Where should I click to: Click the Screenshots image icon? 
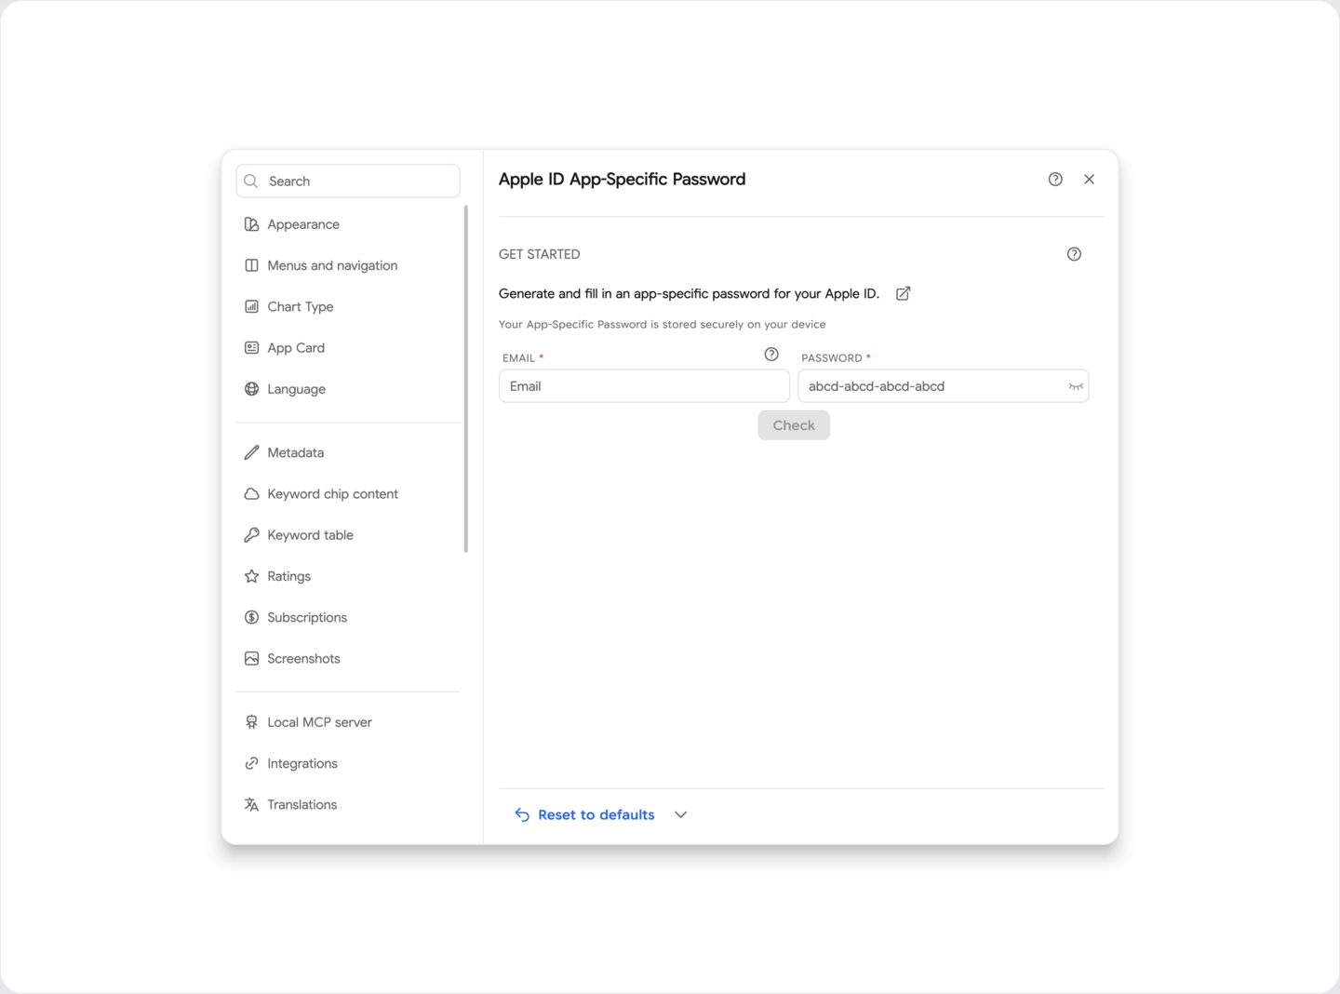[x=251, y=658]
